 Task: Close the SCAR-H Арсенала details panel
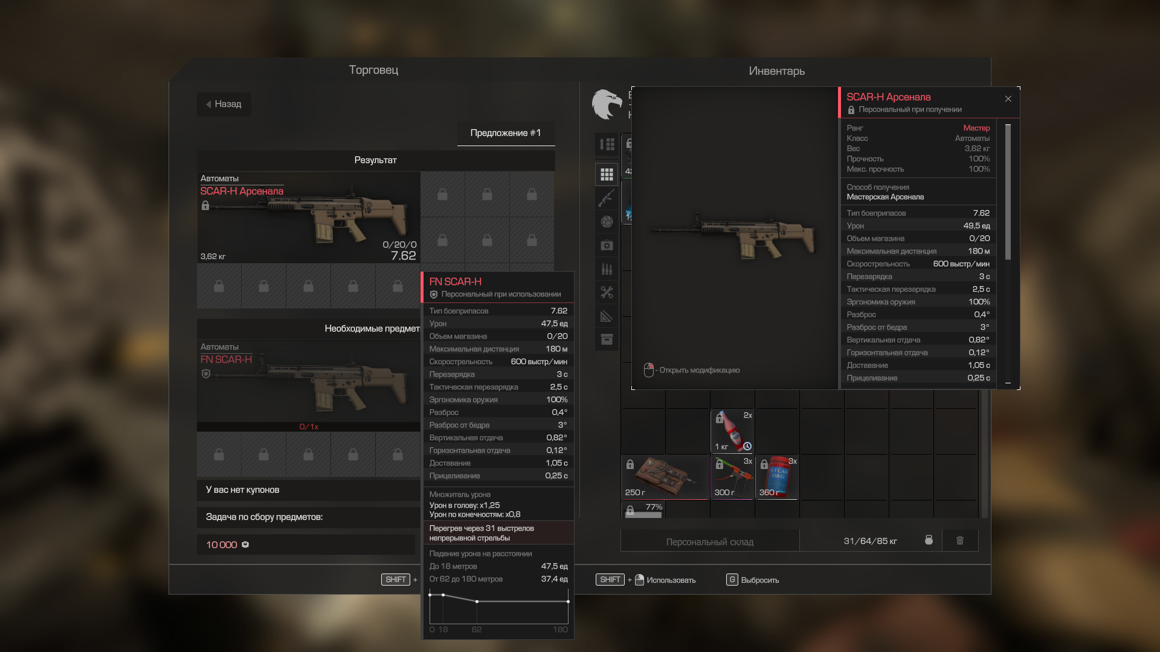coord(1008,99)
